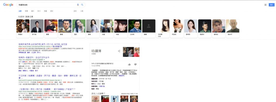Open the 于正新劇《皓鑭傳》 pixnet result
Screen dimensions: 276x102
pos(50,77)
